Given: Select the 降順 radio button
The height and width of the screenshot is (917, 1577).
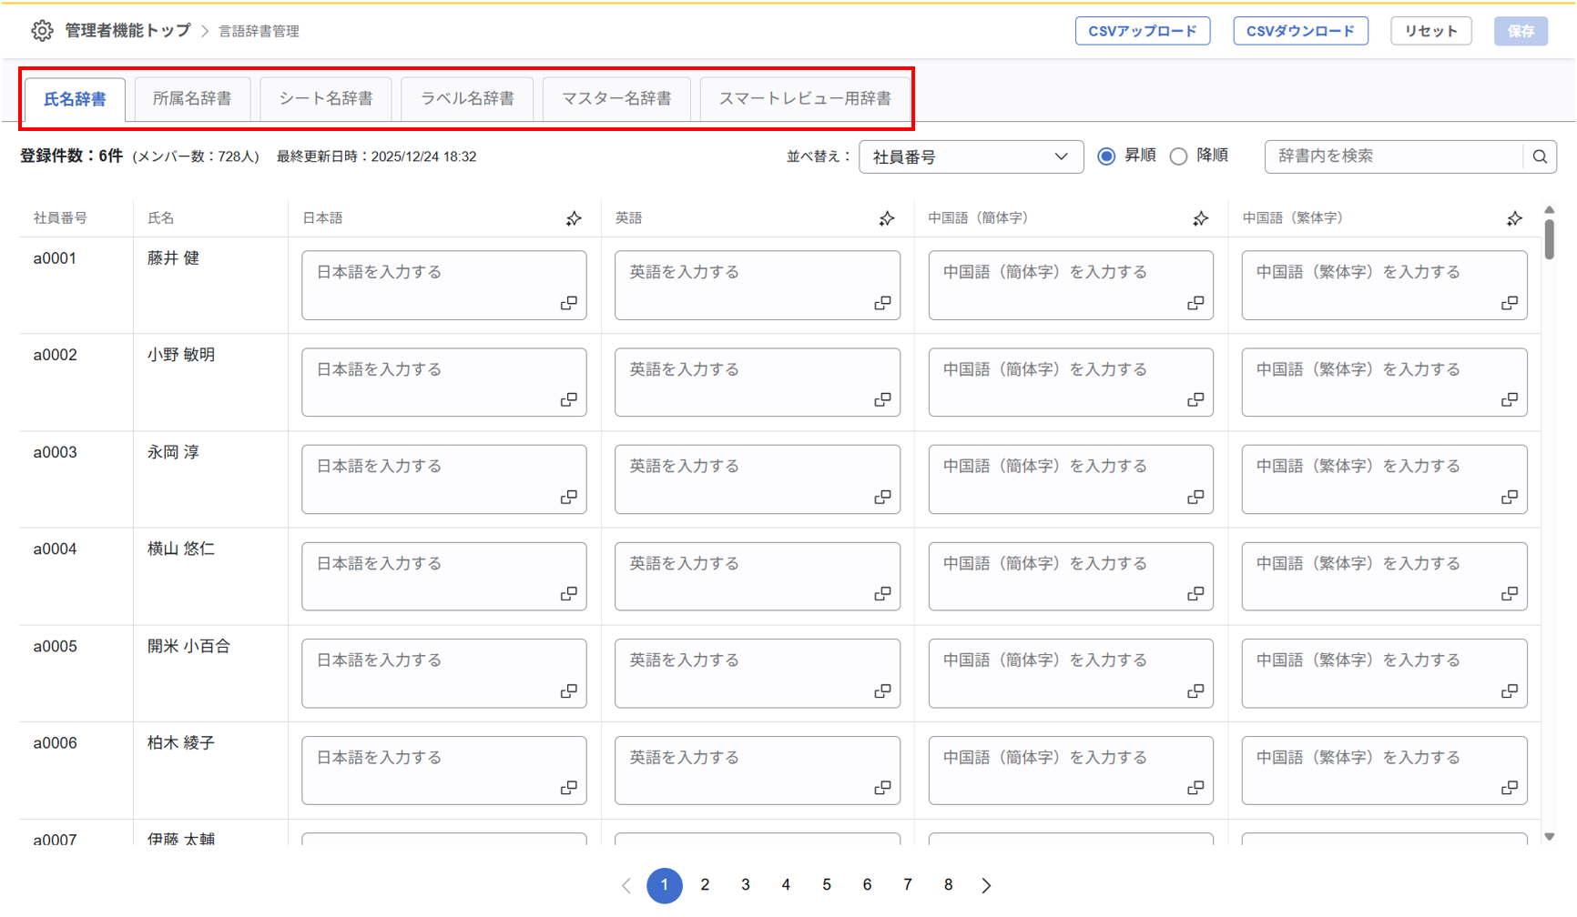Looking at the screenshot, I should [1179, 156].
